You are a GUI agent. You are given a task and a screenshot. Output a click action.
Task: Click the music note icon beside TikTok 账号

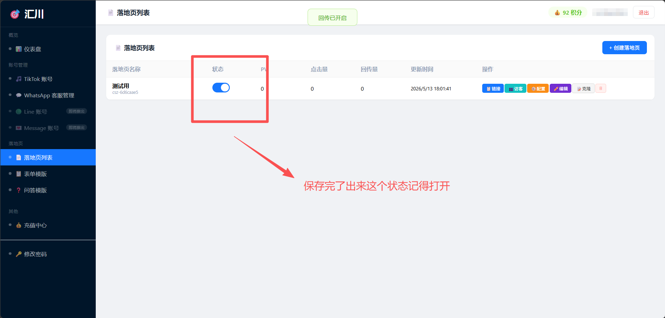(x=19, y=79)
